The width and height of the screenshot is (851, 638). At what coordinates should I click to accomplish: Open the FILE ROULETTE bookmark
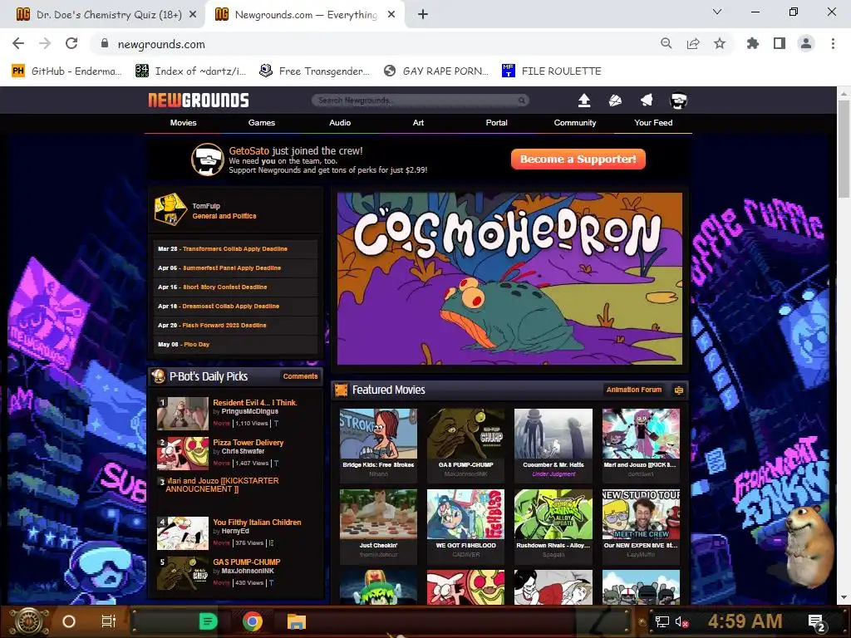[552, 71]
